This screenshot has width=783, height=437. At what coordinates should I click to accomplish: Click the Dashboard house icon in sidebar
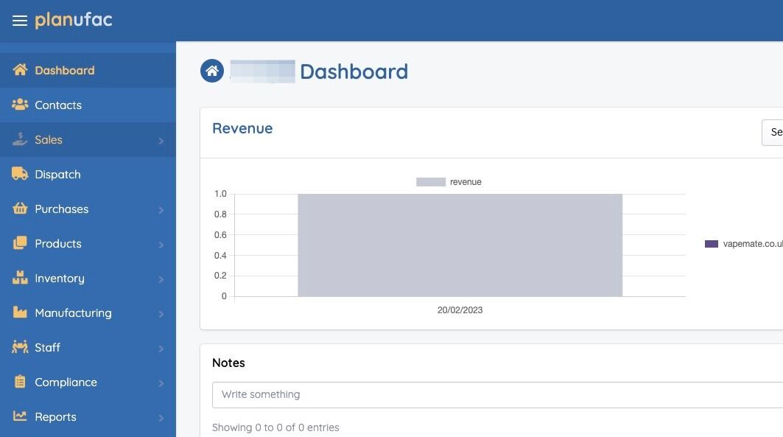pos(20,70)
